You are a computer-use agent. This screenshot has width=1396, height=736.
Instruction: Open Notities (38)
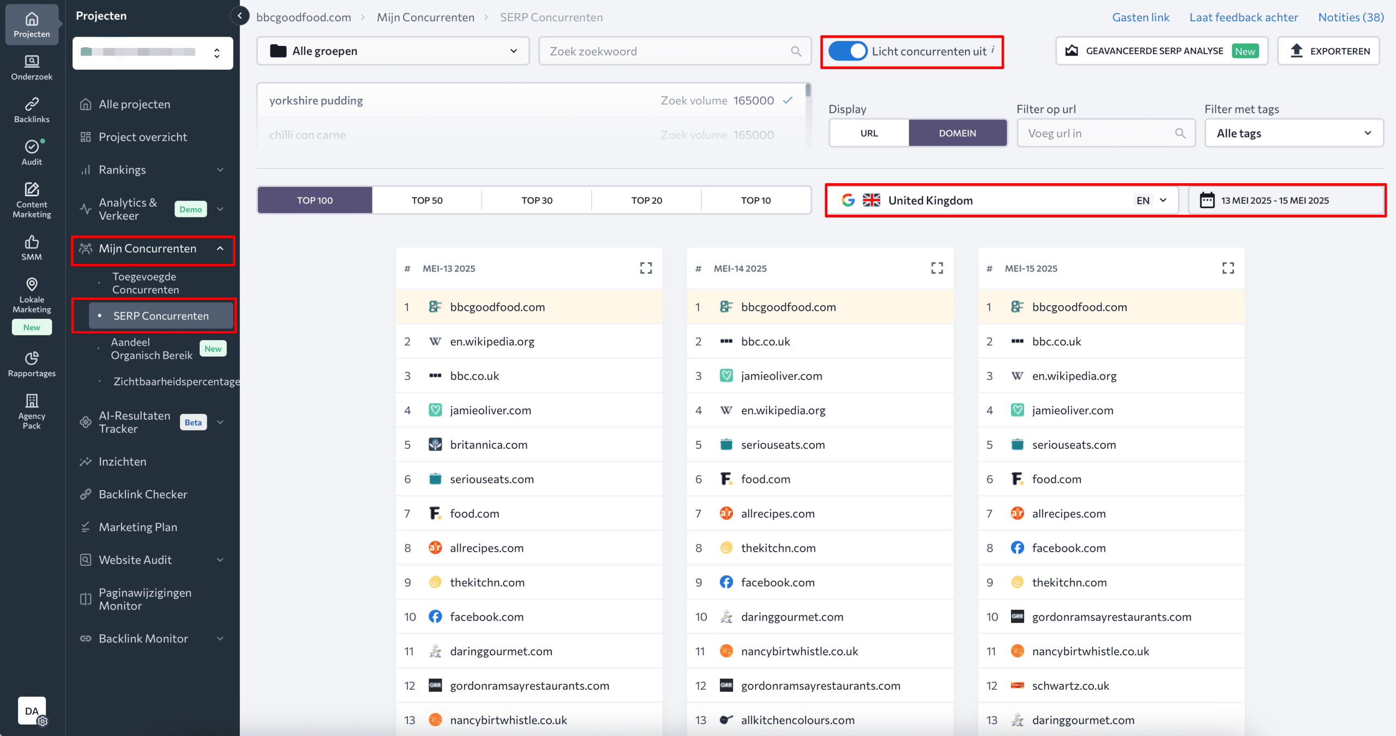pos(1351,17)
